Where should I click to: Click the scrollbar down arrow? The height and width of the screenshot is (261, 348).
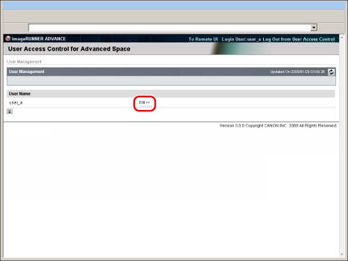[342, 255]
